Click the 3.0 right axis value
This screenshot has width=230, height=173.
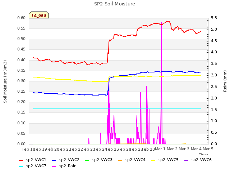tap(214, 75)
